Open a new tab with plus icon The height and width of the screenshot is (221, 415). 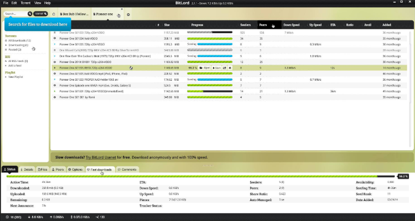pyautogui.click(x=128, y=14)
